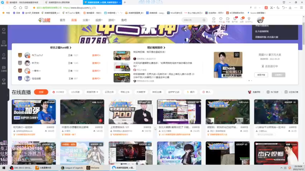
Task: Click the 开播 camera icon
Action: click(x=228, y=20)
